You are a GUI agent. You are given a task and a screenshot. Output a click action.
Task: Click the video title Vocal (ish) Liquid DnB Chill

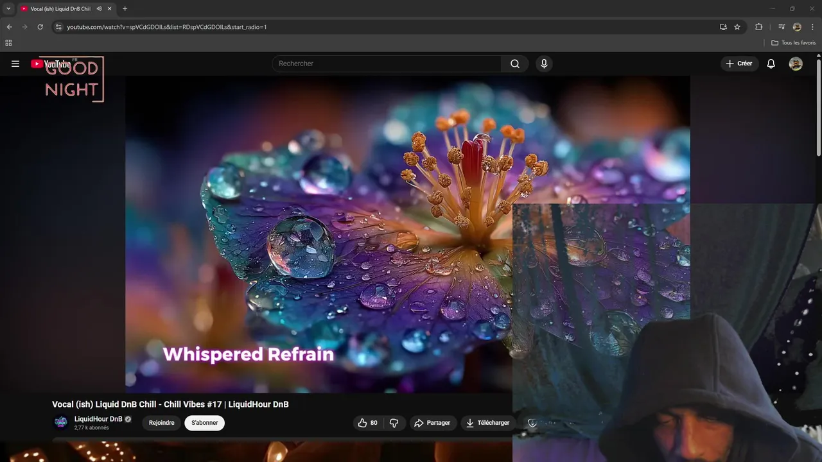point(170,404)
